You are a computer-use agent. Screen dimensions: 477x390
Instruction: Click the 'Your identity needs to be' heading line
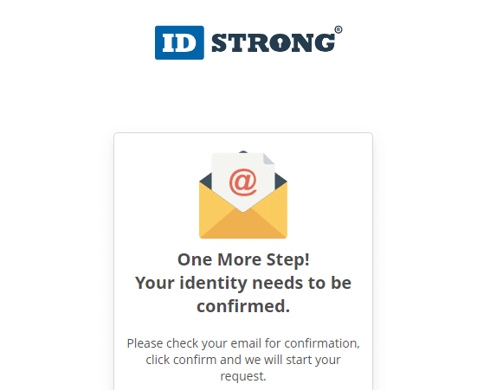243,283
